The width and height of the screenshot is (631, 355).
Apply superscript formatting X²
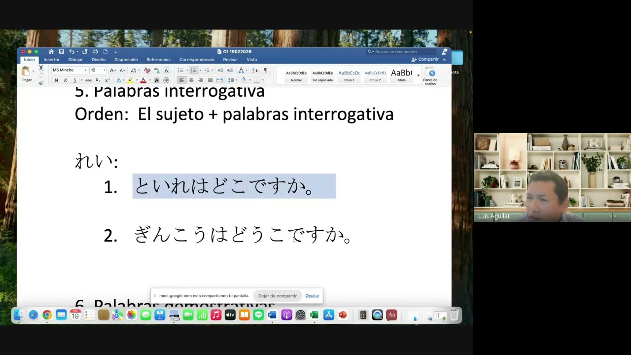click(107, 80)
